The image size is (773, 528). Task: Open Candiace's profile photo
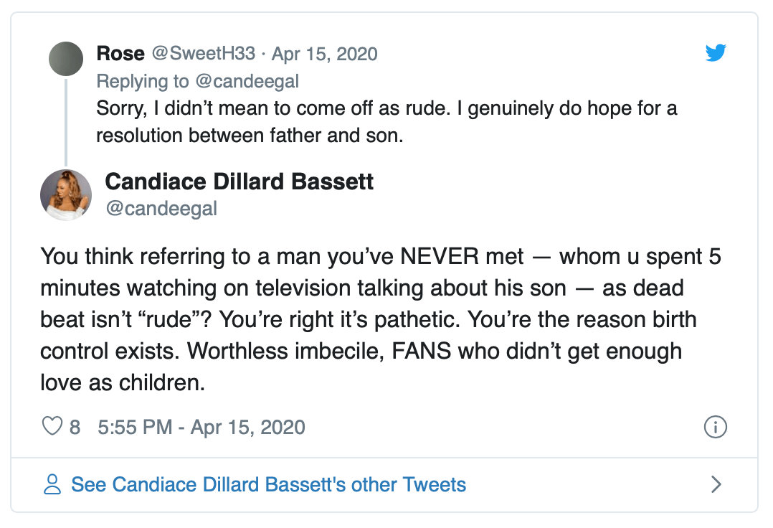(x=66, y=194)
